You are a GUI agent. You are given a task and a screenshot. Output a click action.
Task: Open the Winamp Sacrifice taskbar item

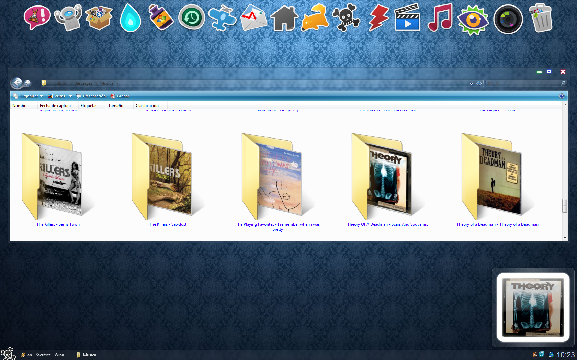(44, 355)
